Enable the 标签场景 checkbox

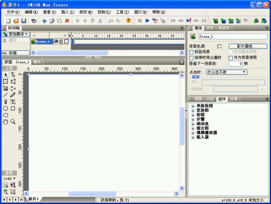(x=191, y=52)
